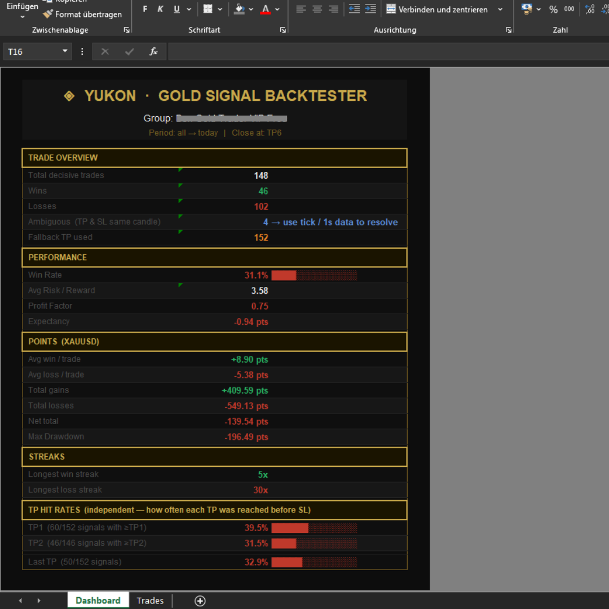Click Format übertragen painter
Viewport: 609px width, 609px height.
click(82, 14)
